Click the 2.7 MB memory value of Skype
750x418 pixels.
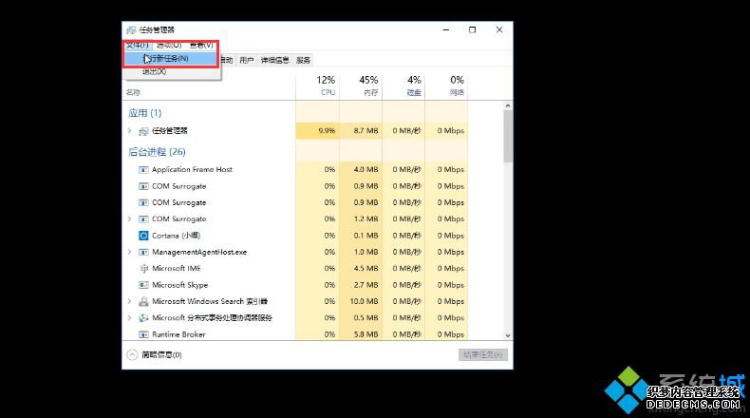pyautogui.click(x=366, y=285)
